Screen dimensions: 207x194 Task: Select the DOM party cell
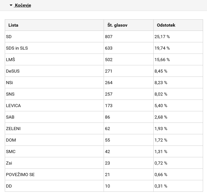[x=54, y=140]
